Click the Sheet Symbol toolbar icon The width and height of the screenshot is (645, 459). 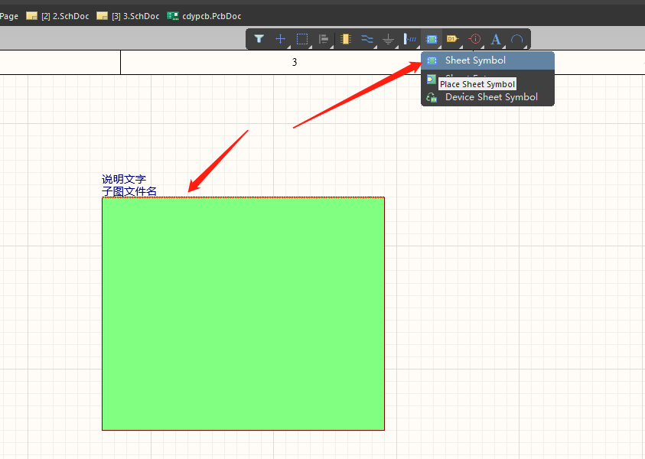(432, 39)
